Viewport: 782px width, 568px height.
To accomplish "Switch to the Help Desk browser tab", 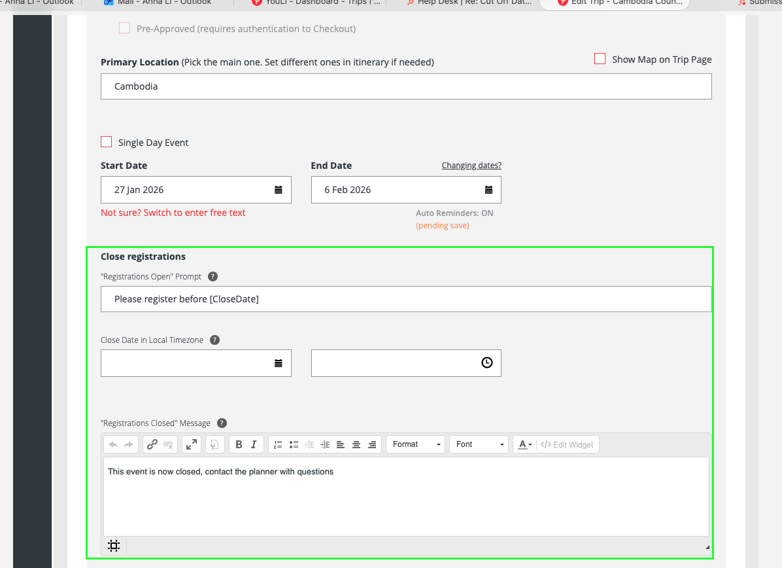I will (467, 3).
